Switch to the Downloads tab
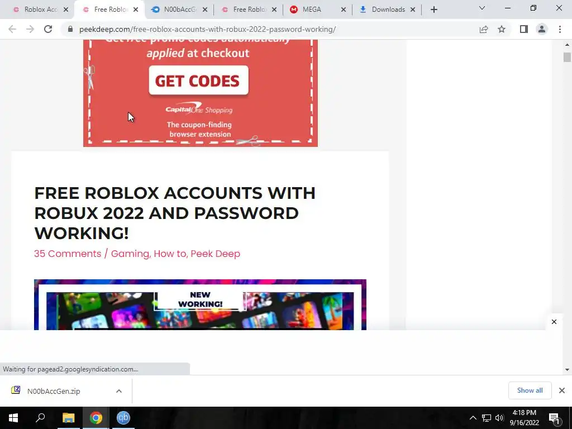 pyautogui.click(x=387, y=9)
